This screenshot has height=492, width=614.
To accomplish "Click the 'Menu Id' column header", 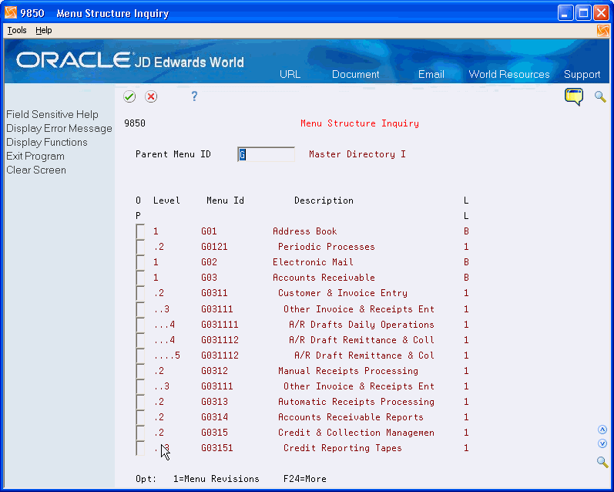I will pos(225,201).
